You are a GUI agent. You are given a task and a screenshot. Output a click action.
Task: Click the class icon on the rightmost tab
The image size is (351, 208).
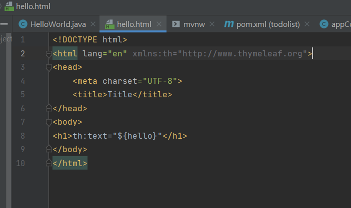tap(323, 24)
